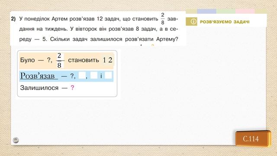The image size is (277, 156).
Task: Click the green color tab at top
Action: [226, 11]
